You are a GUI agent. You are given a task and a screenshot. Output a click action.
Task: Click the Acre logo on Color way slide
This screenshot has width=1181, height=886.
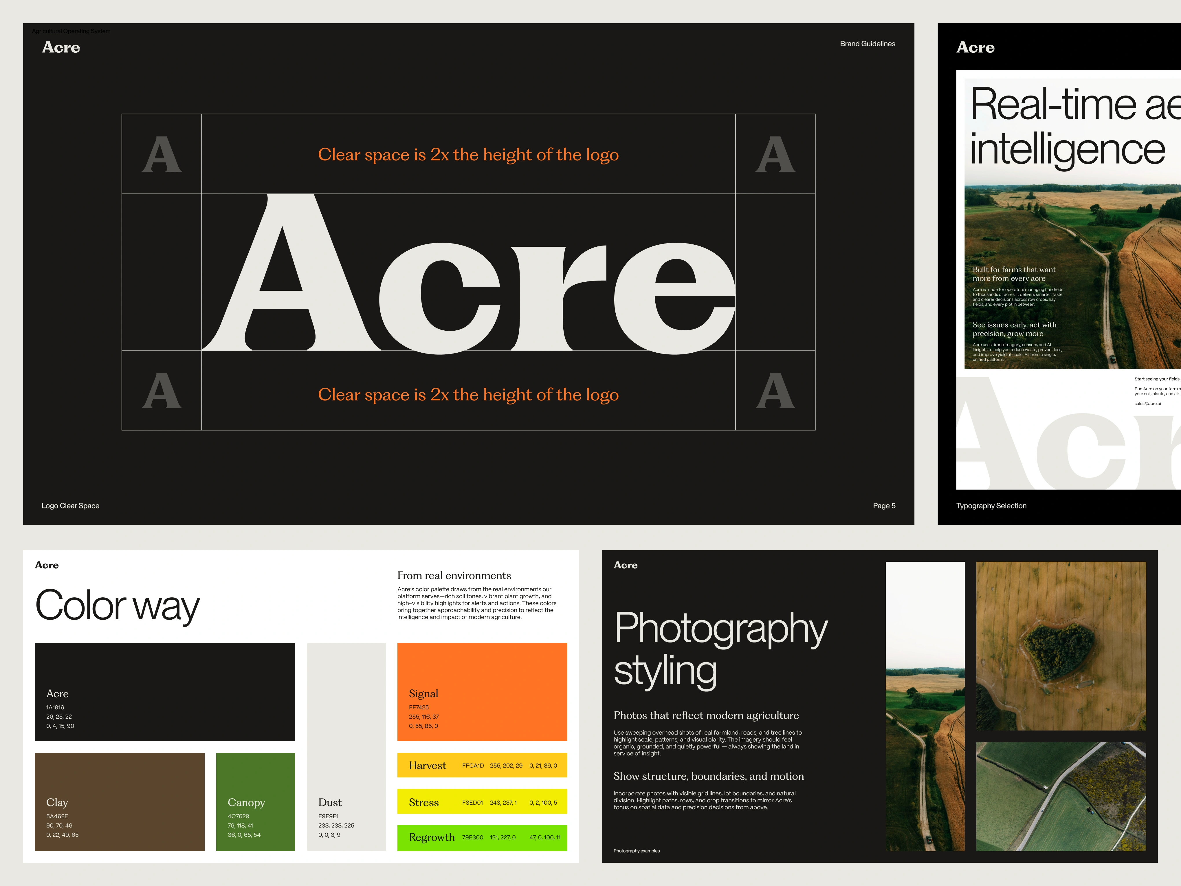point(47,565)
